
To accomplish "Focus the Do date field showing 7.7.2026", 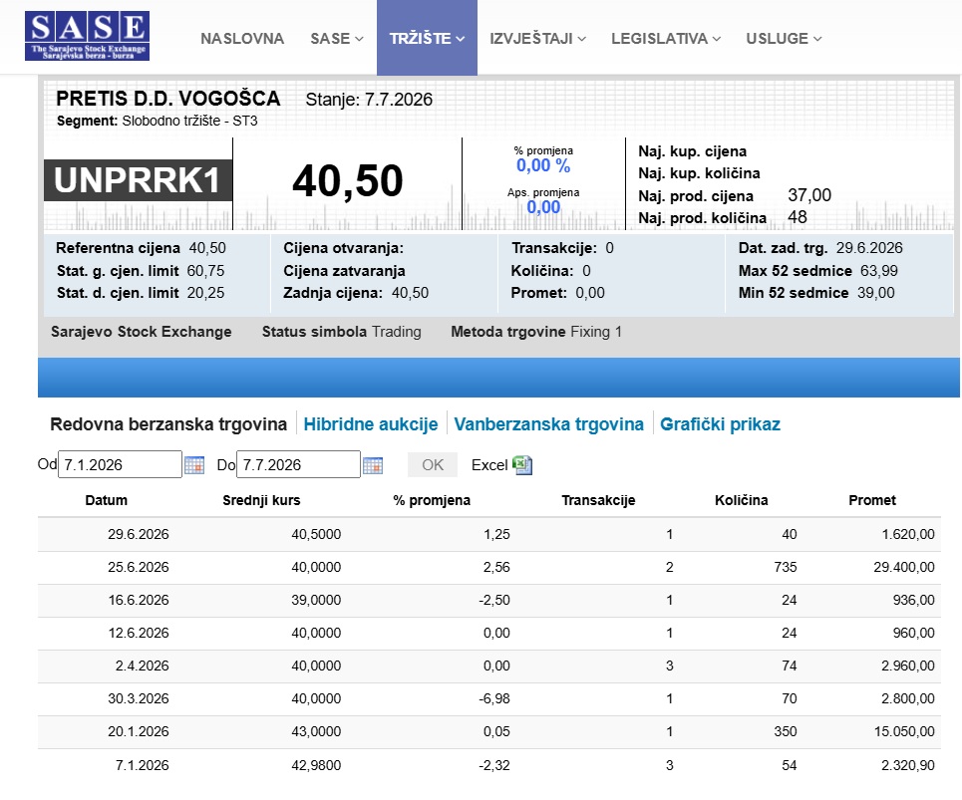I will (298, 464).
